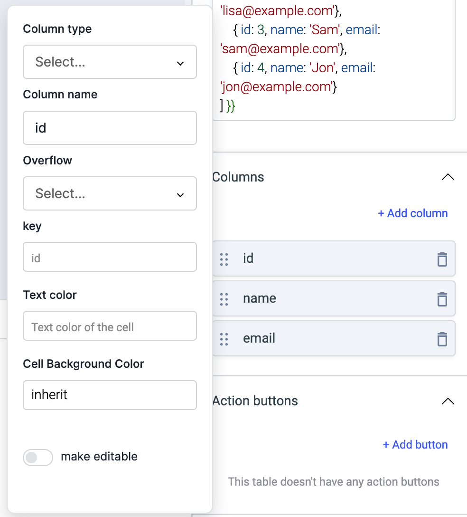Delete the email column using trash icon
The height and width of the screenshot is (517, 467).
click(x=442, y=339)
